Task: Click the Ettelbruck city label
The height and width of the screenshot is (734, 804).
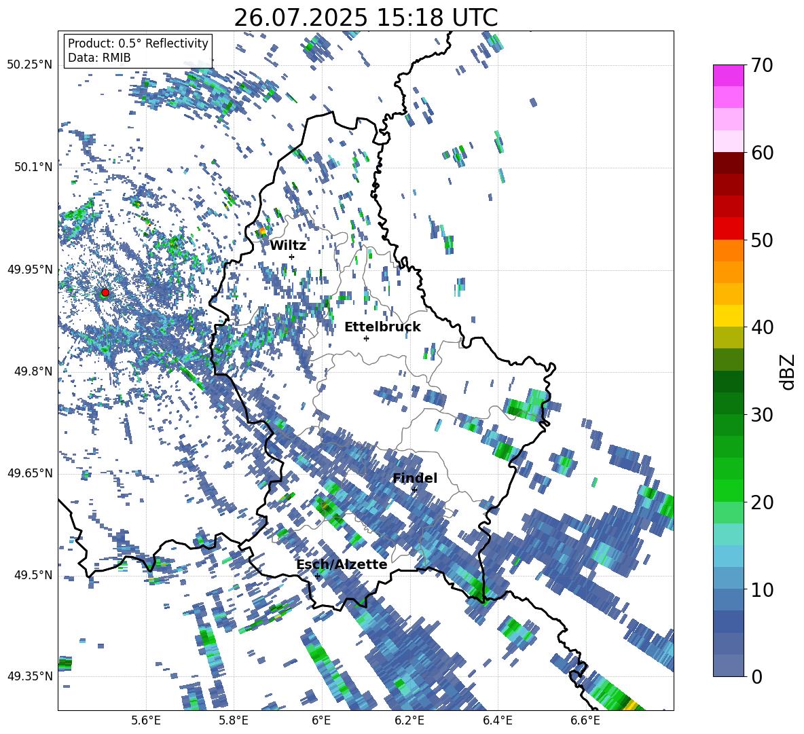Action: (x=382, y=327)
